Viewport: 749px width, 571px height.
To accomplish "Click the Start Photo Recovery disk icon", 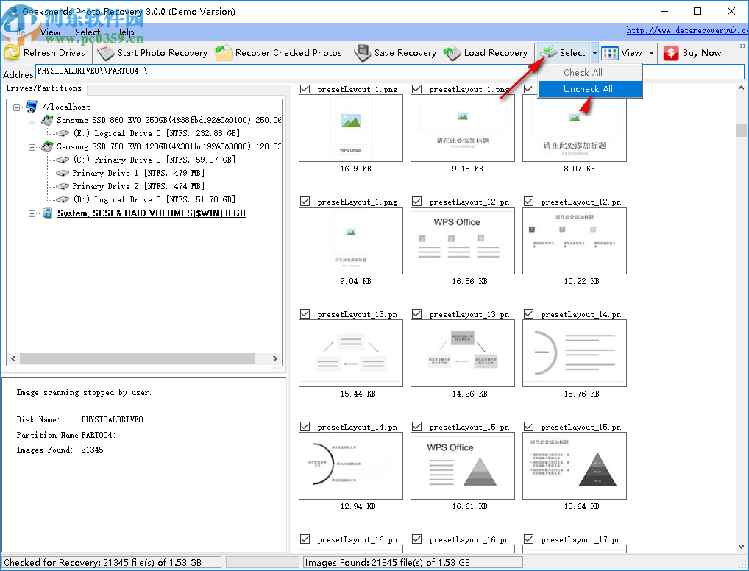I will (105, 52).
